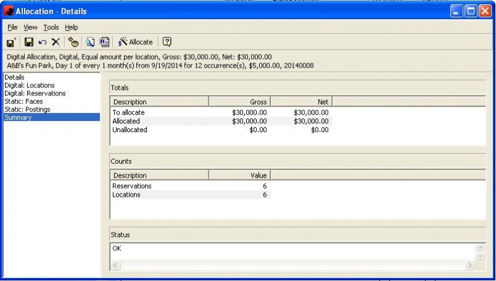This screenshot has height=281, width=496.
Task: Open the Help question mark icon
Action: pyautogui.click(x=167, y=42)
